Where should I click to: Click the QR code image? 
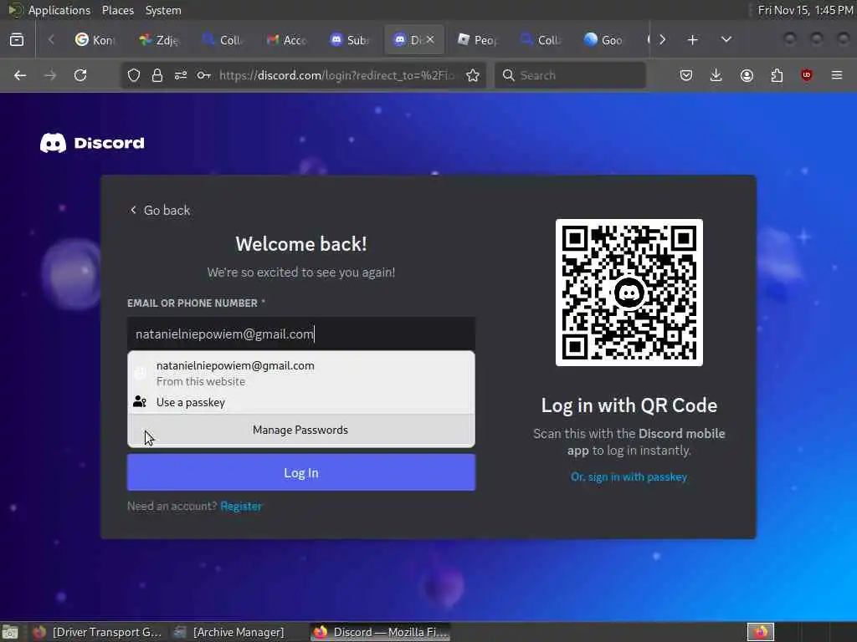(629, 293)
